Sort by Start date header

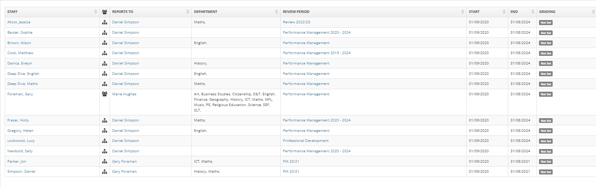click(487, 12)
